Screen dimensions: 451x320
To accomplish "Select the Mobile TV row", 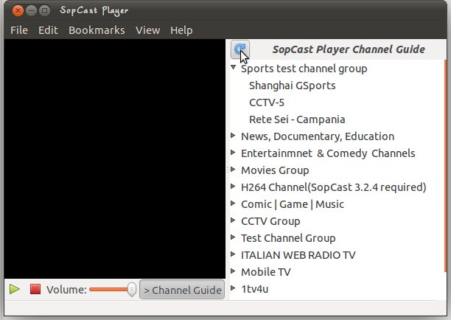I will (x=337, y=272).
